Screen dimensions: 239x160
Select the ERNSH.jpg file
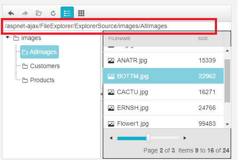[x=163, y=108]
